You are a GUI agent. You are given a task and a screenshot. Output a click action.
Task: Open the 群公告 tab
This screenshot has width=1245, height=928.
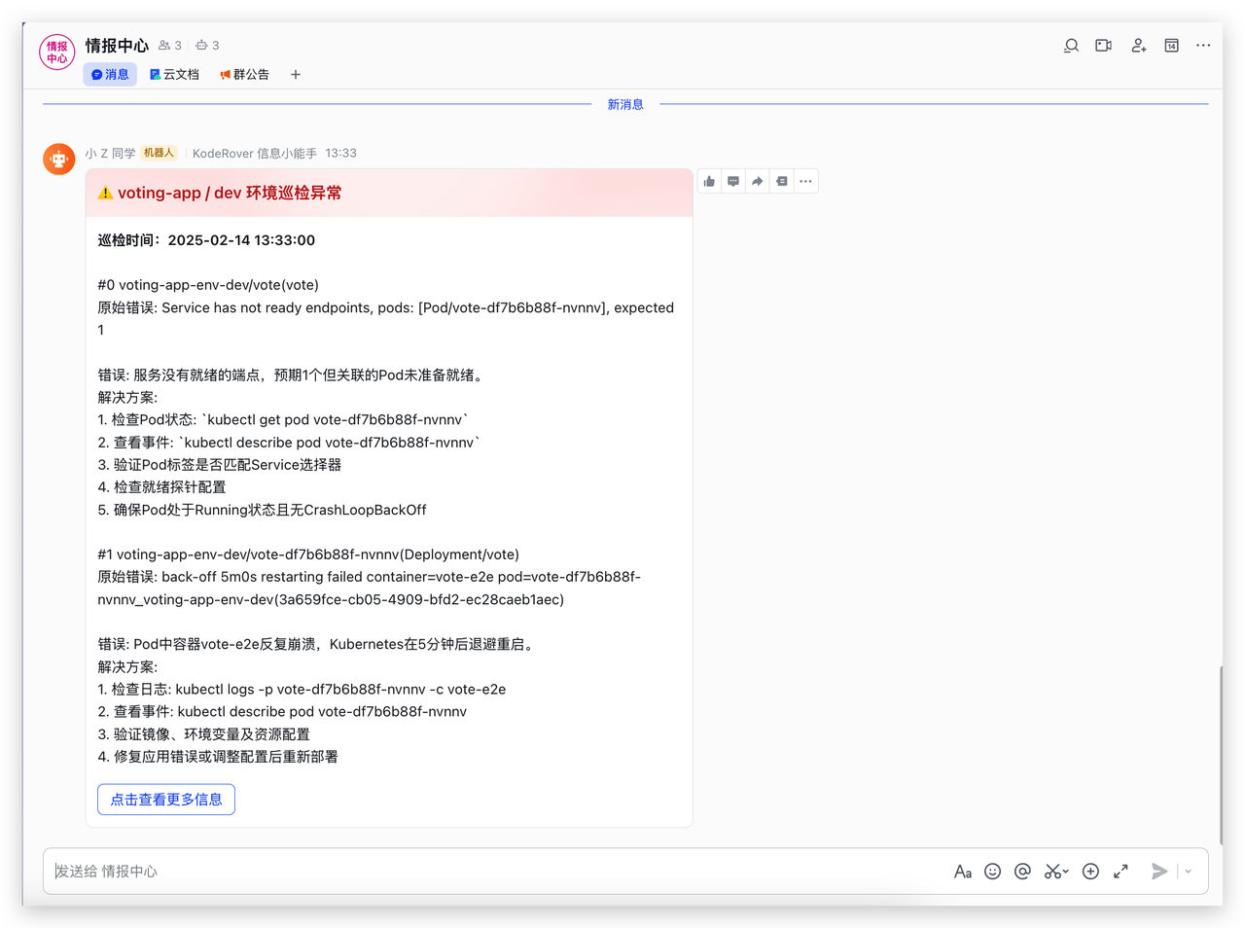pos(244,75)
